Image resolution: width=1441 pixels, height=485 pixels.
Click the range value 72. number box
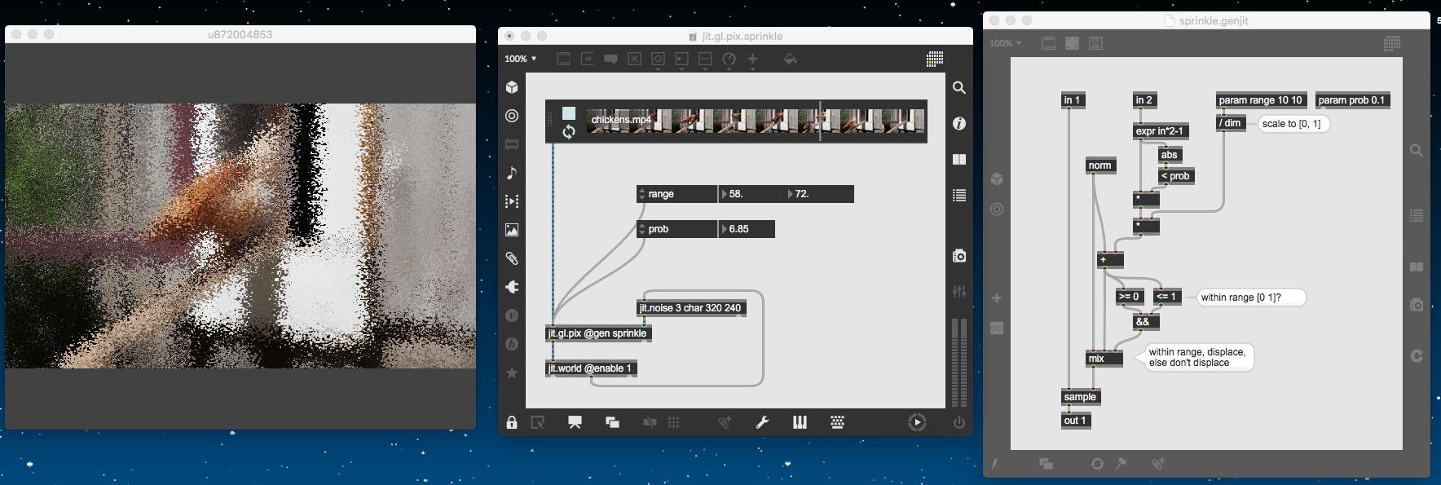pos(820,194)
